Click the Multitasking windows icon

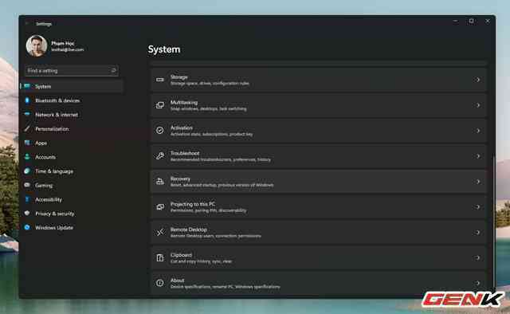[159, 105]
